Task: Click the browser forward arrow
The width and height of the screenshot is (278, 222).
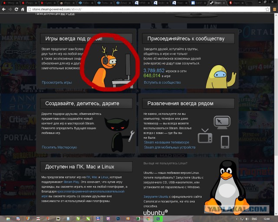Action: [10, 9]
